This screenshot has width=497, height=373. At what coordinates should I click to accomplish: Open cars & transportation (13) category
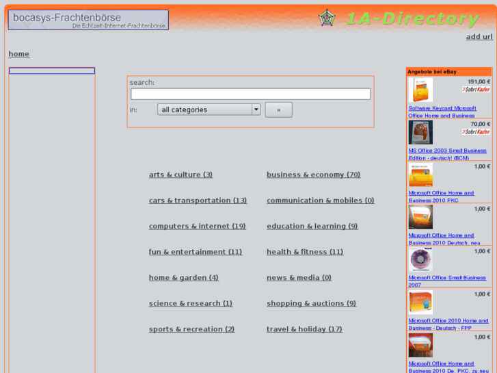(x=198, y=201)
